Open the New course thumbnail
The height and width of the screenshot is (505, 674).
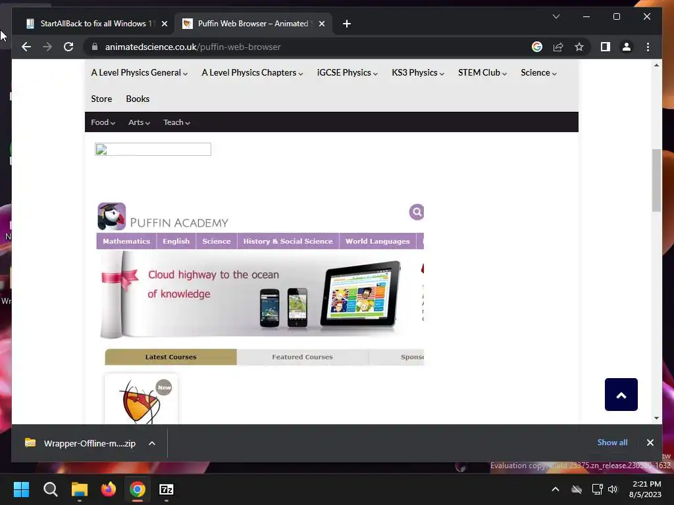(141, 399)
